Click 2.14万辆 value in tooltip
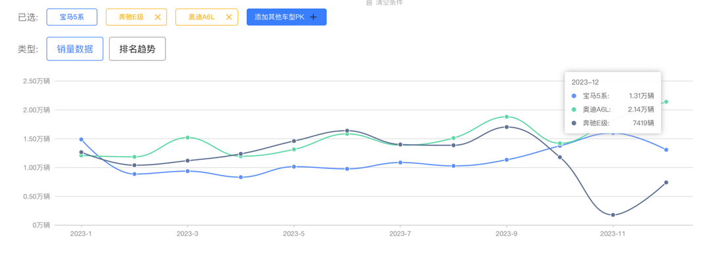Screen dimensions: 709x270 (x=641, y=109)
